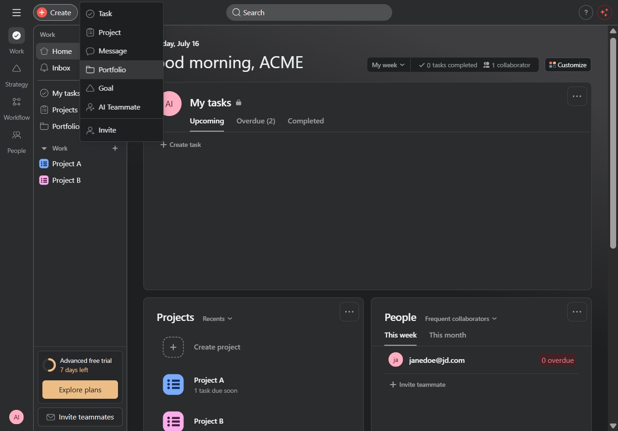Select Project from the Create menu
618x431 pixels.
[122, 33]
